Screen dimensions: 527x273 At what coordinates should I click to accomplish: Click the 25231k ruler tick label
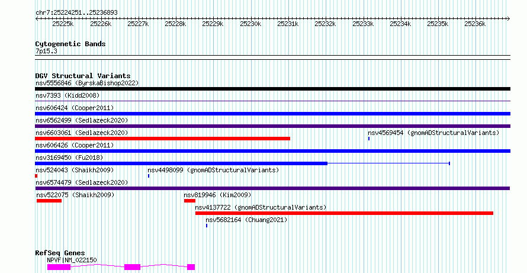click(288, 24)
